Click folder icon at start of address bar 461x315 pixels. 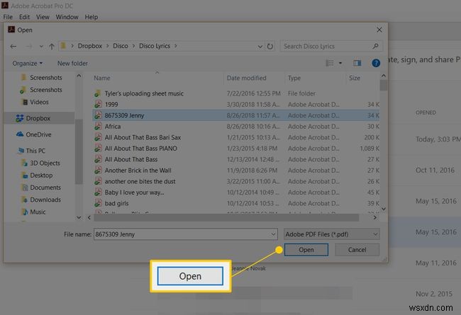[63, 46]
